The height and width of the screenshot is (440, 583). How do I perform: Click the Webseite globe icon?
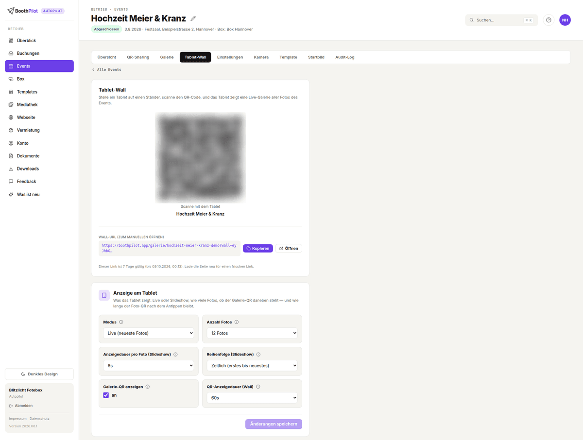tap(11, 118)
